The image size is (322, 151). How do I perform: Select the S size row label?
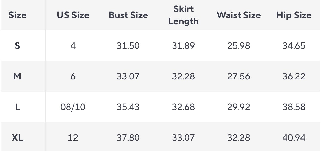click(x=17, y=46)
